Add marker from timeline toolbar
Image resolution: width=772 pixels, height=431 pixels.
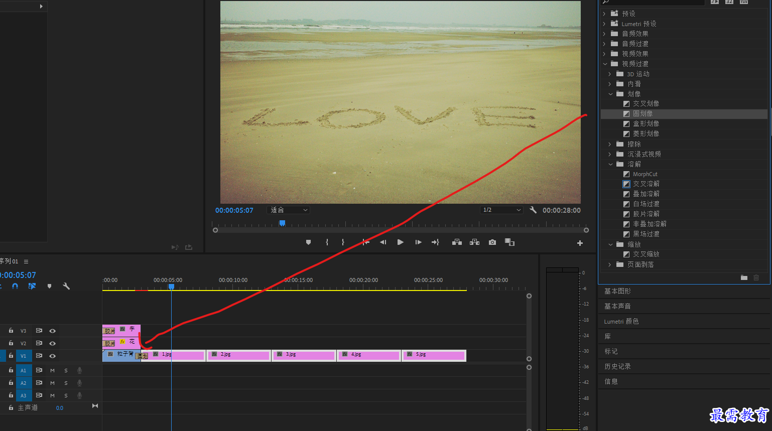[x=49, y=286]
